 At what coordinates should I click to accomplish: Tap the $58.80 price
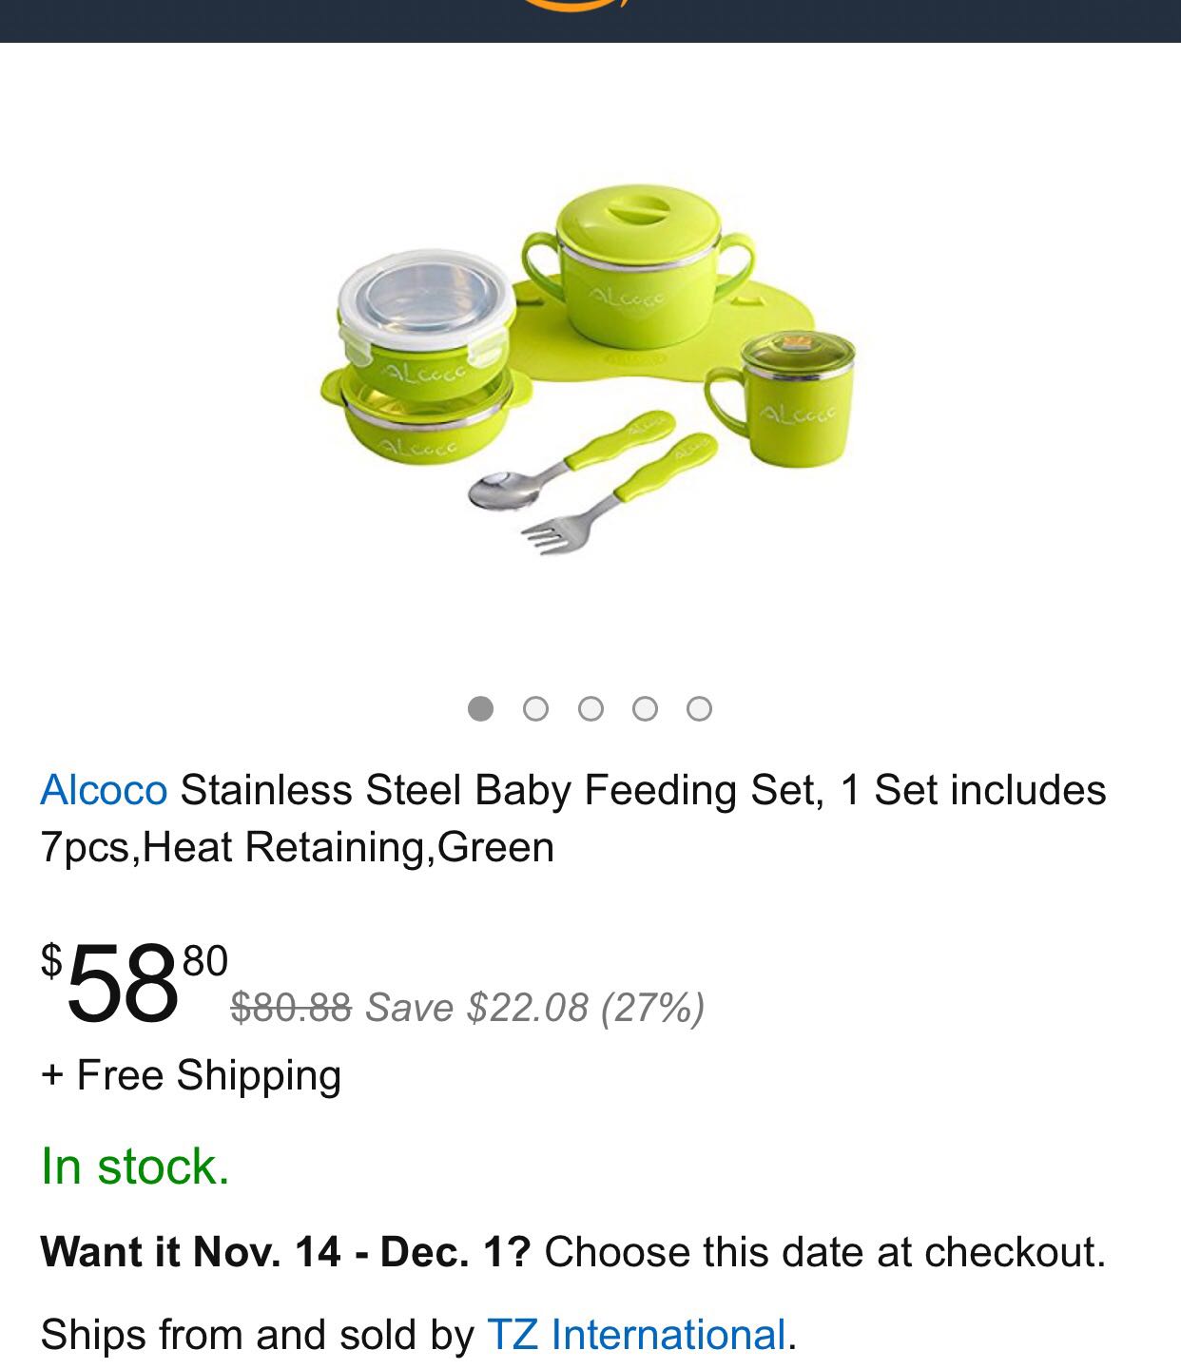(x=133, y=984)
